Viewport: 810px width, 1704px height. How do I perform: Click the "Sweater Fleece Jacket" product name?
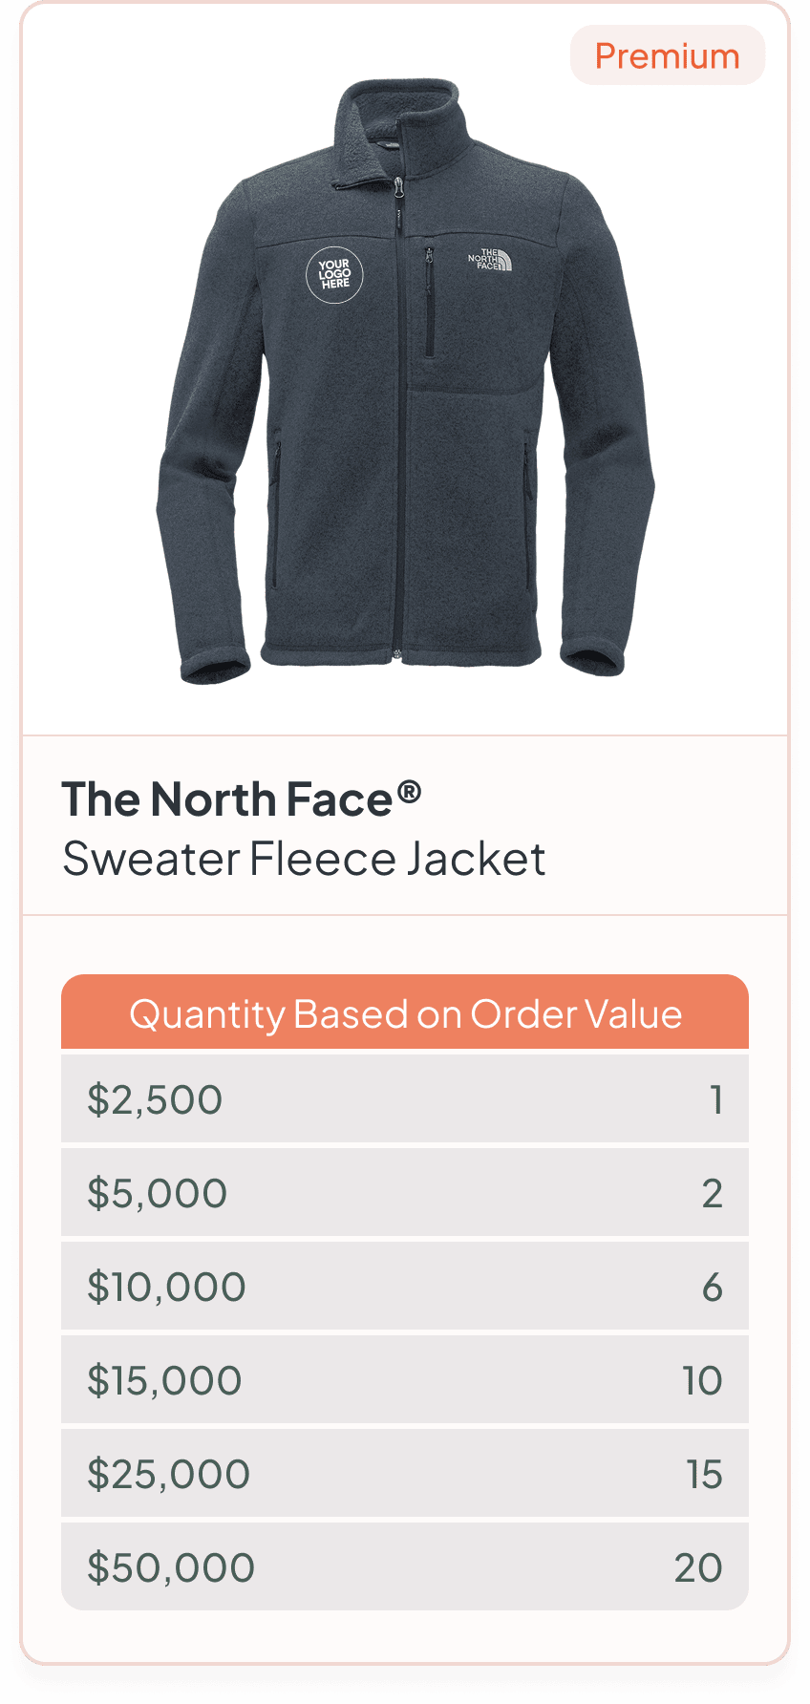[x=304, y=859]
